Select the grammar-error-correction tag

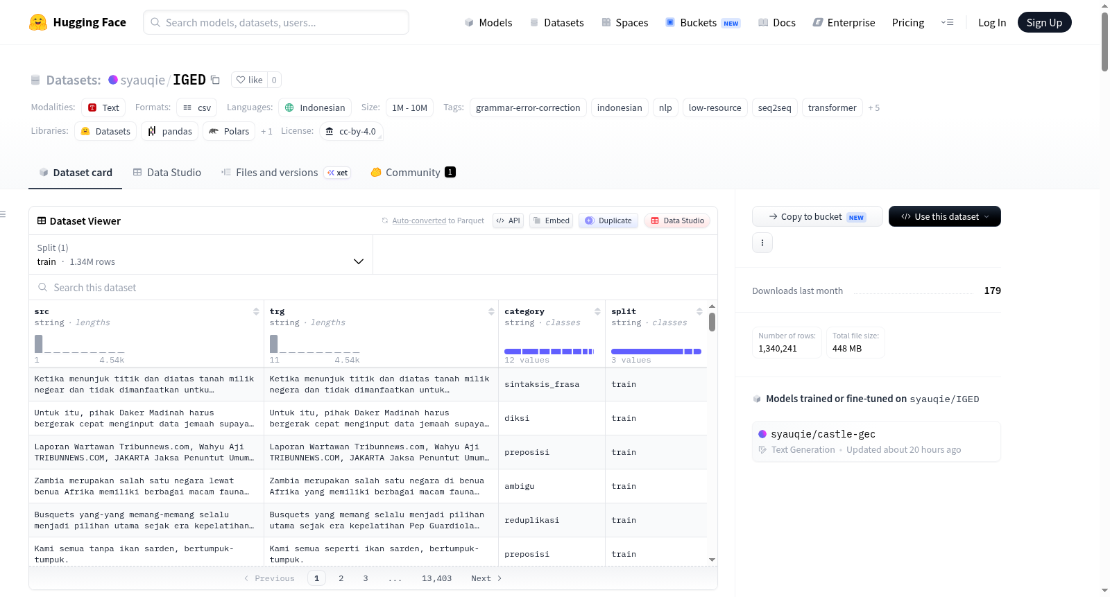528,107
